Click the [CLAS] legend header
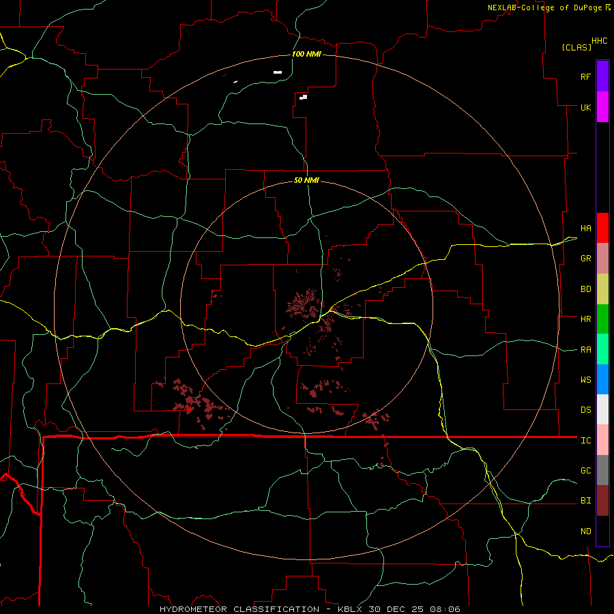614x614 pixels. click(576, 47)
